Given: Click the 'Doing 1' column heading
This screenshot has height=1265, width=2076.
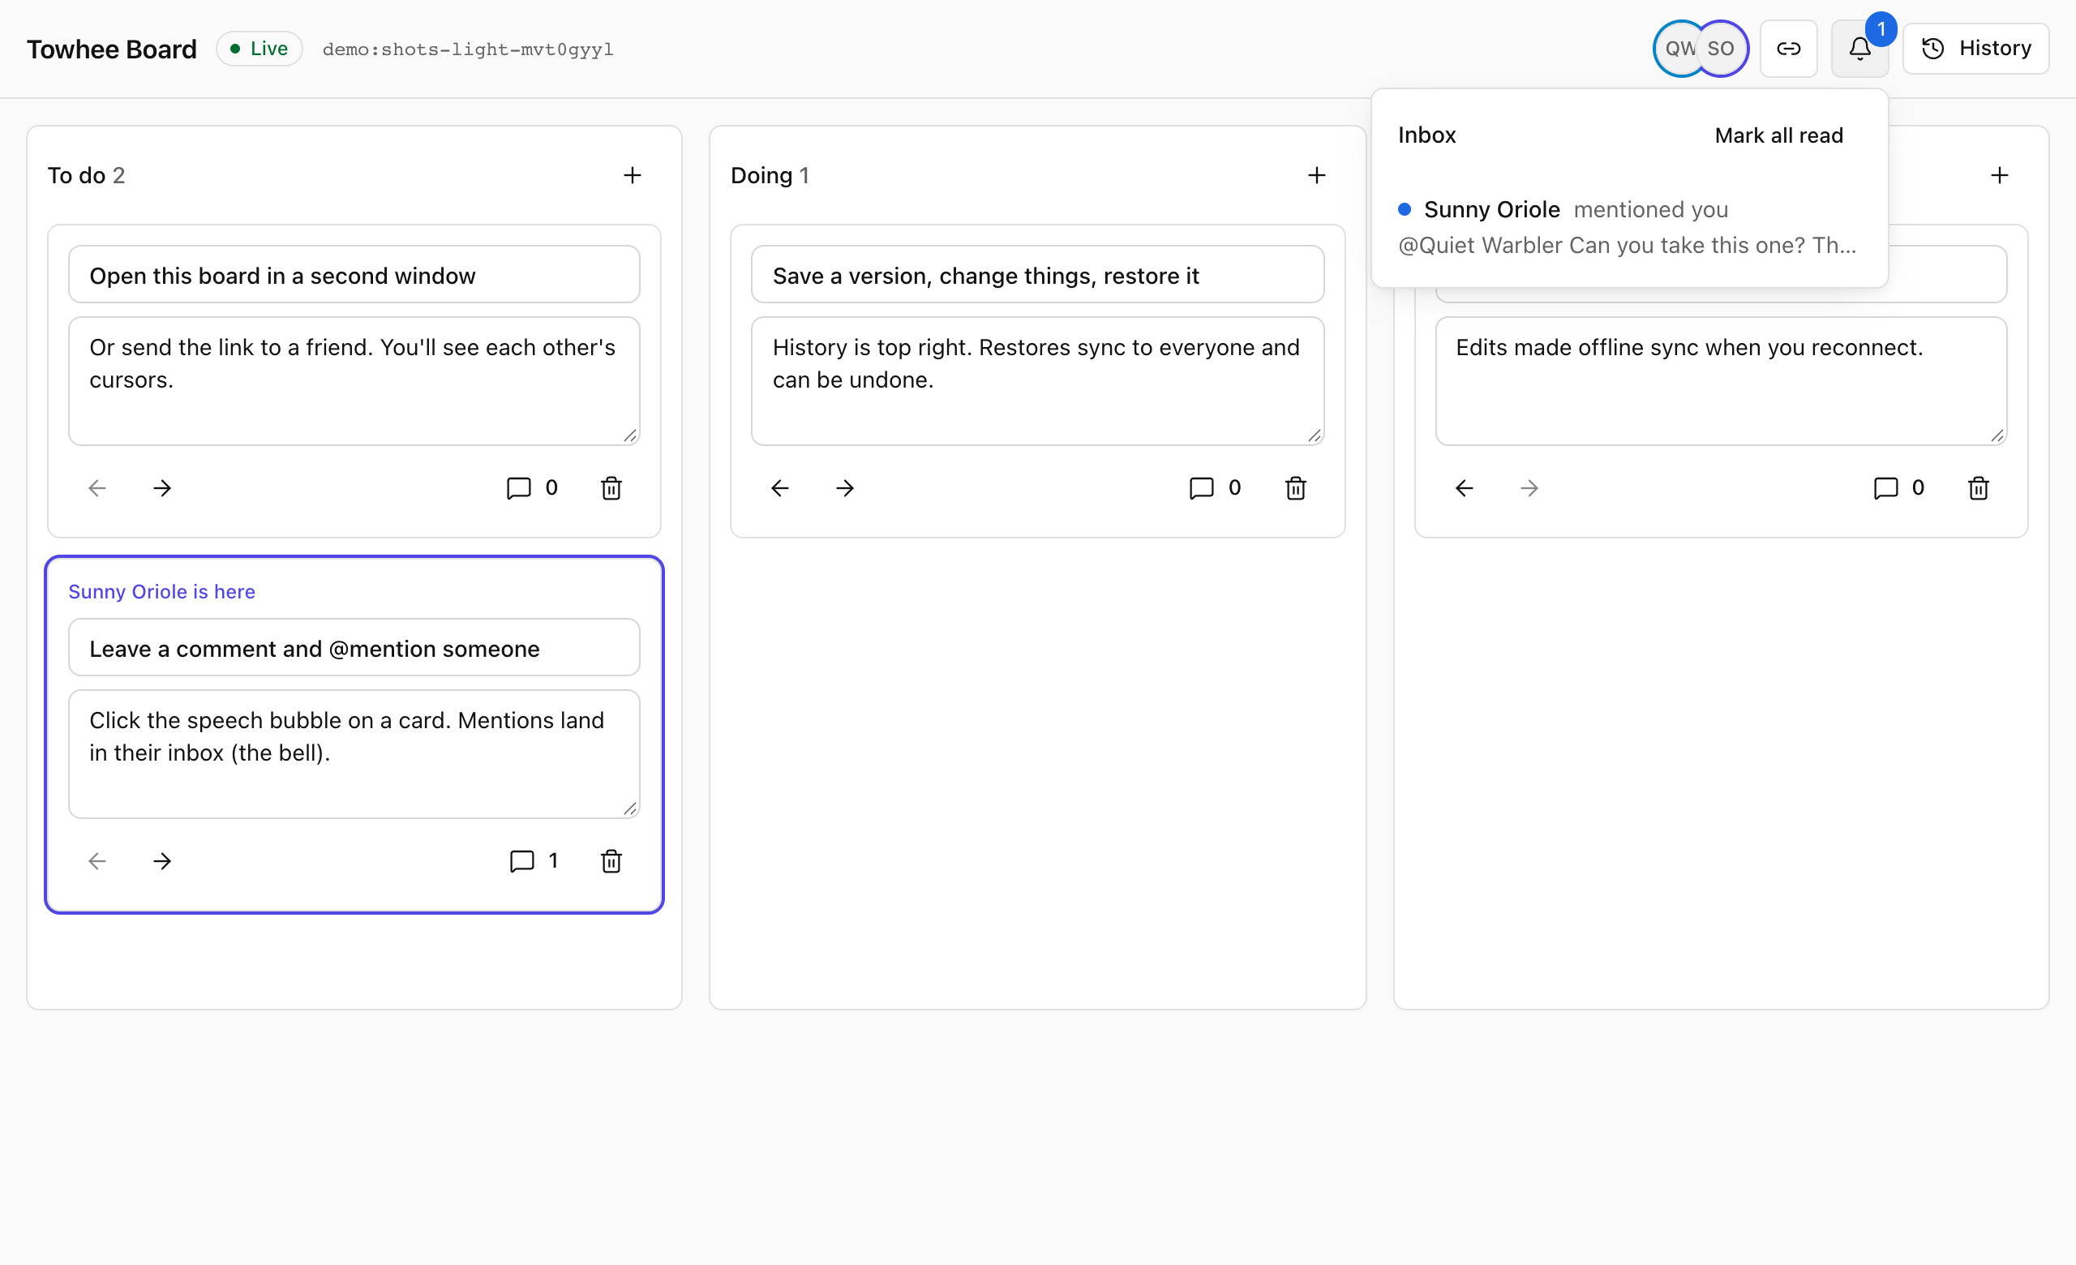Looking at the screenshot, I should point(770,175).
